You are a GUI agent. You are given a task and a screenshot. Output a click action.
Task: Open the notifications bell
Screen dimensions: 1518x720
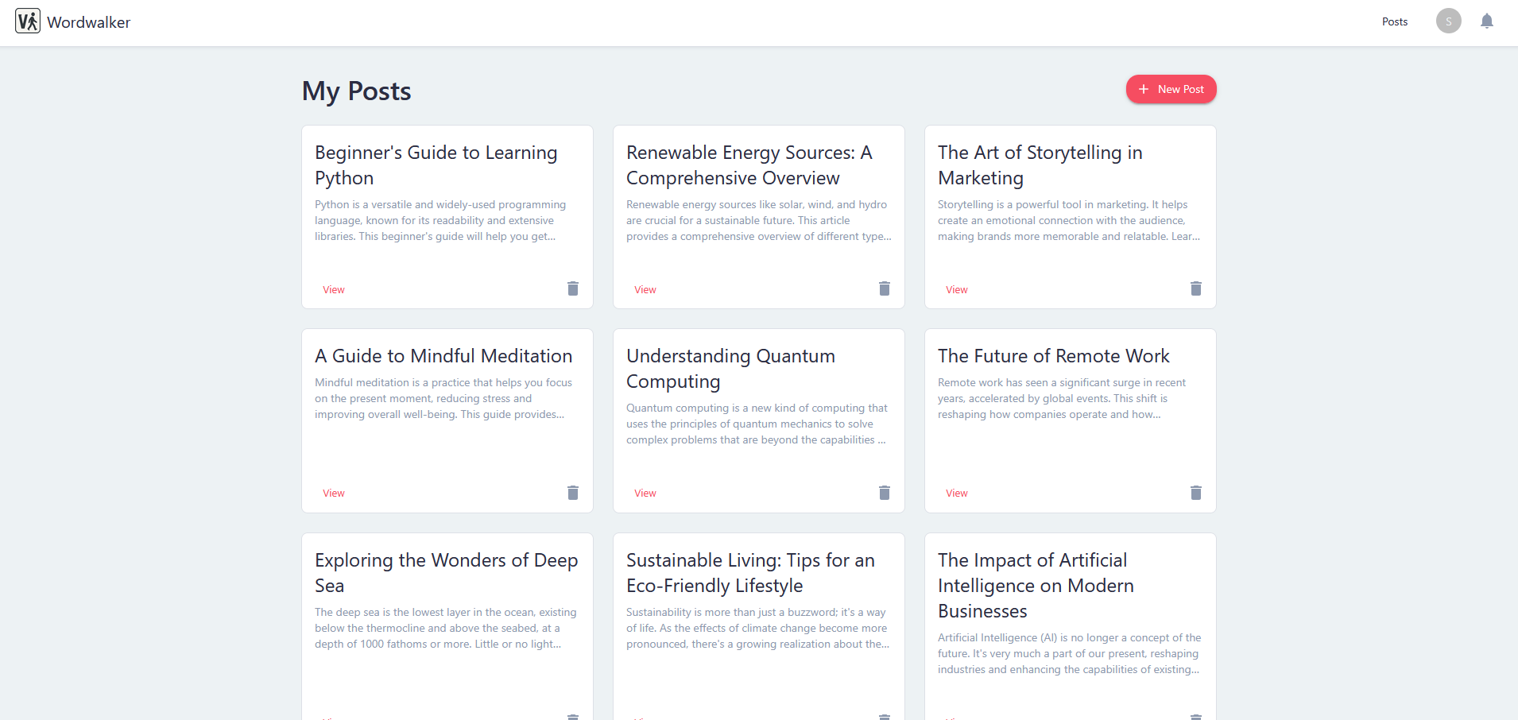pyautogui.click(x=1486, y=21)
